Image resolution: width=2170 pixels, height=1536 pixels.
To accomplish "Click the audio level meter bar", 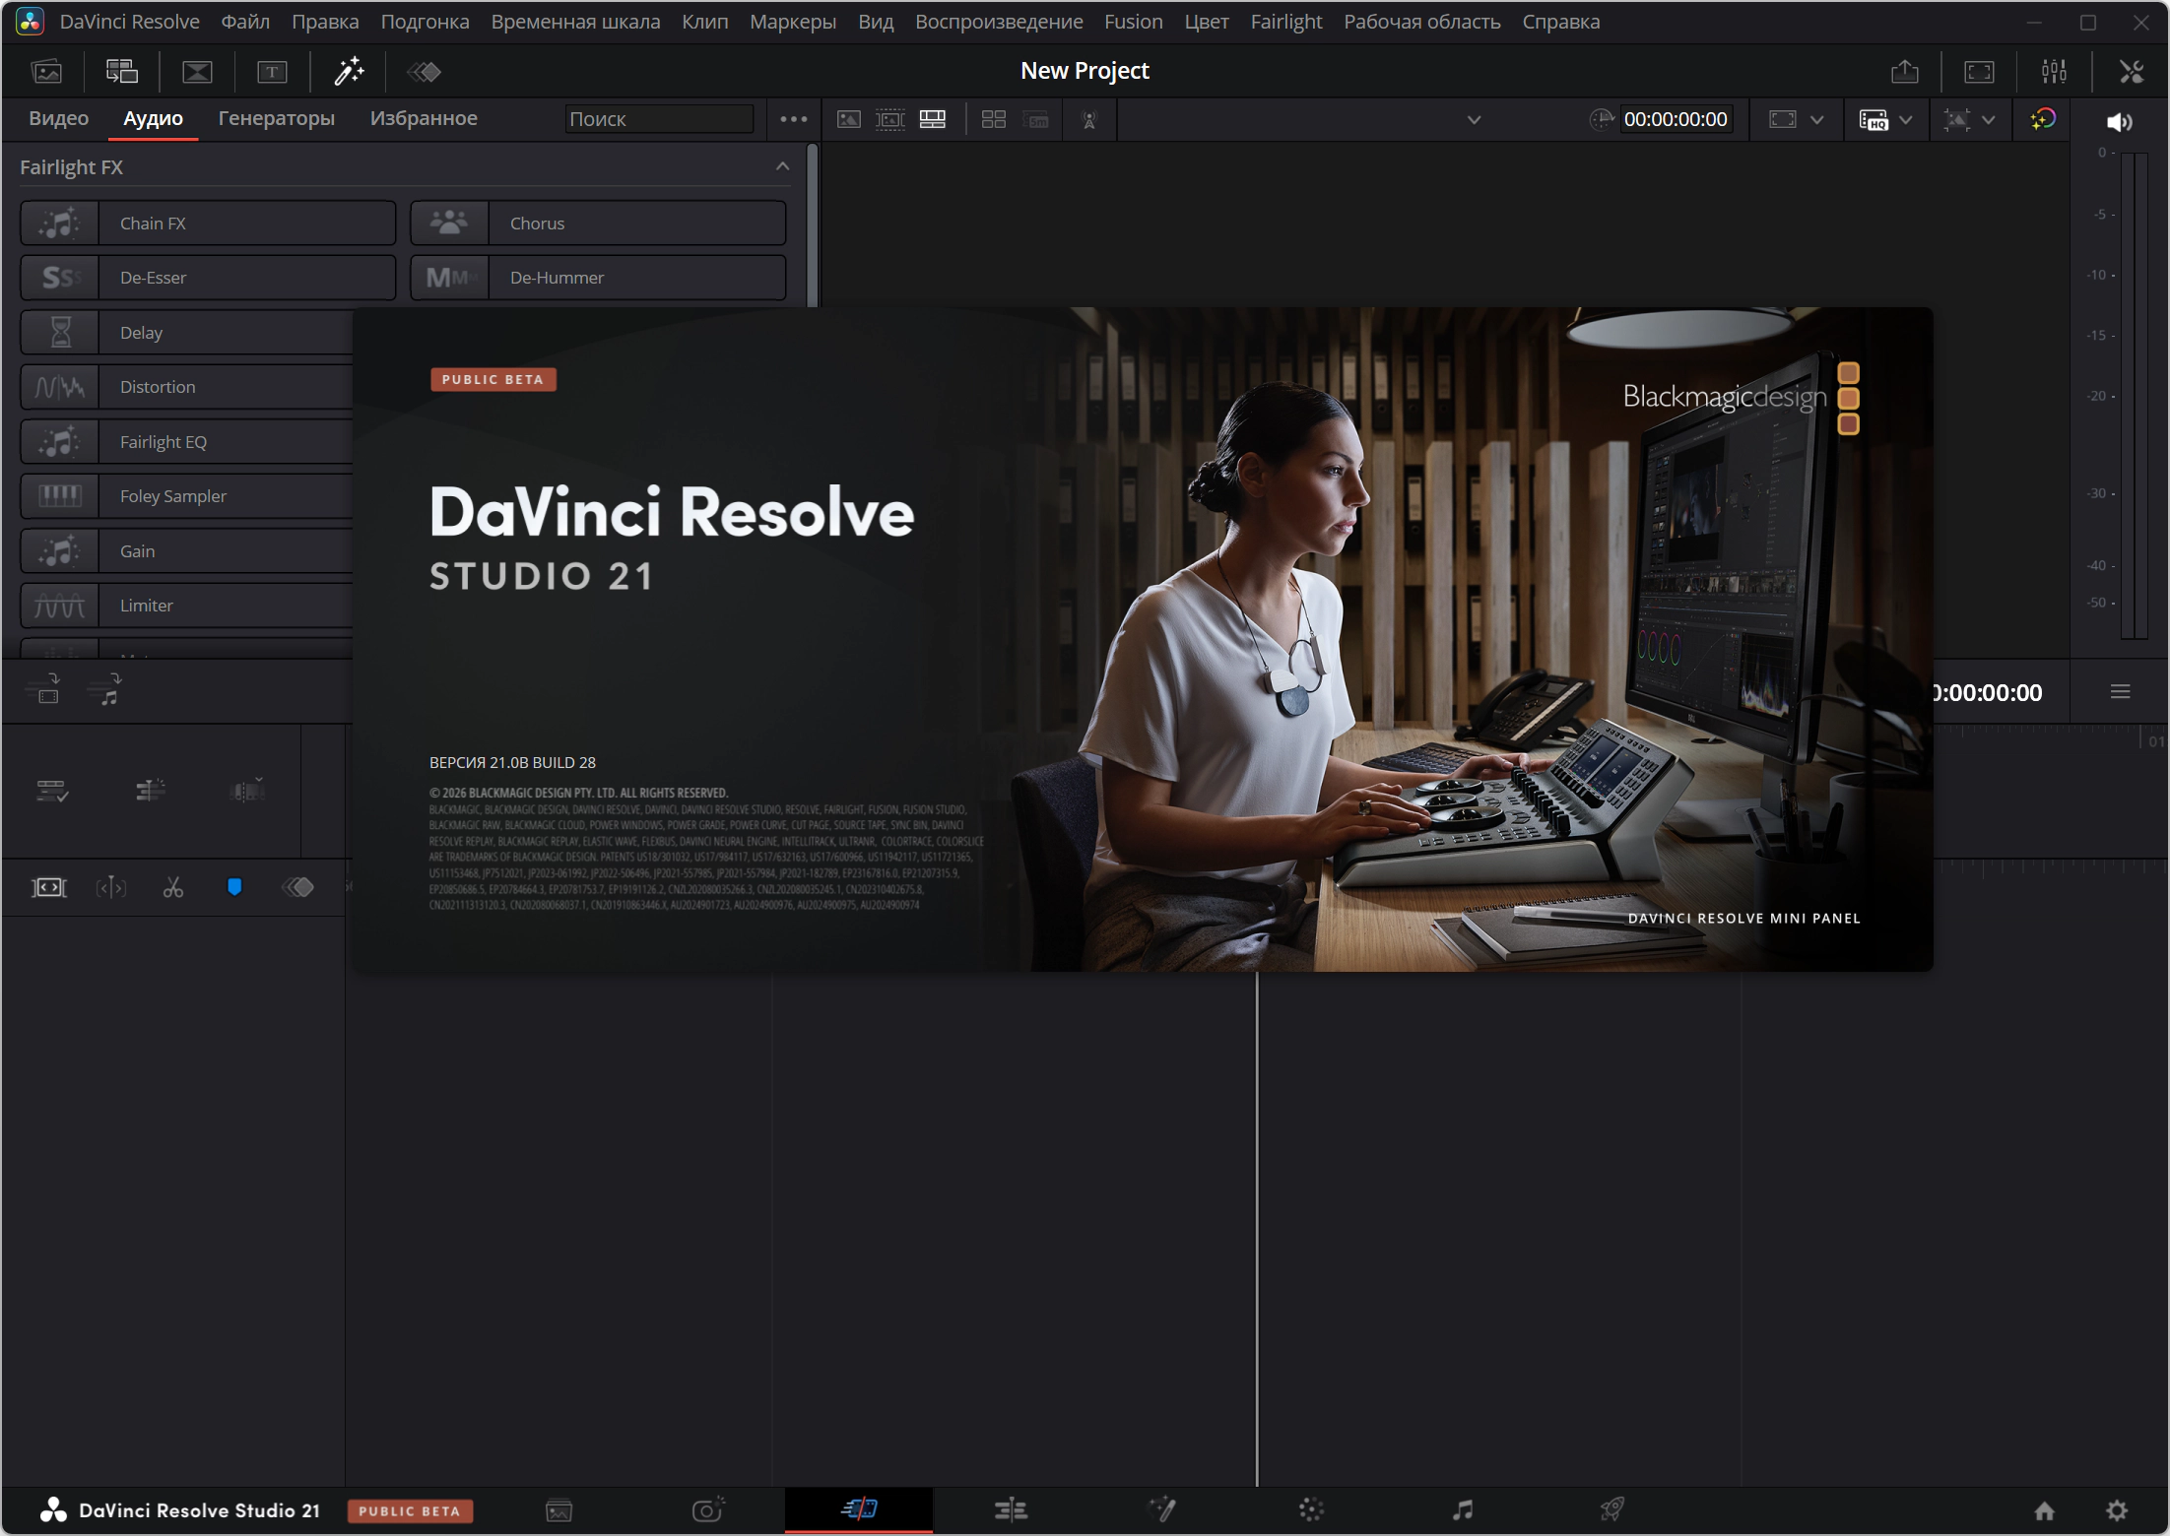I will 2134,394.
